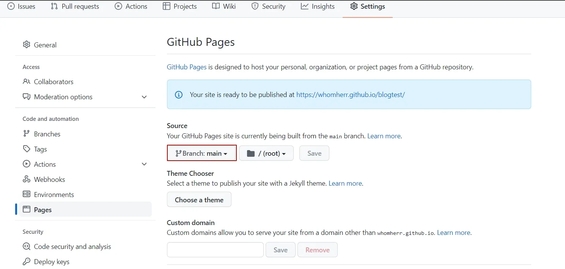This screenshot has height=269, width=565.
Task: Click the Moderation options comment icon
Action: [27, 97]
